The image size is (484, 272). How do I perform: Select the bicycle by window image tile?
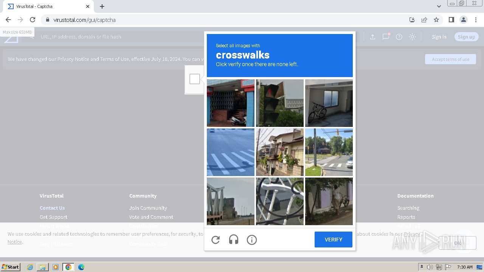(x=329, y=103)
